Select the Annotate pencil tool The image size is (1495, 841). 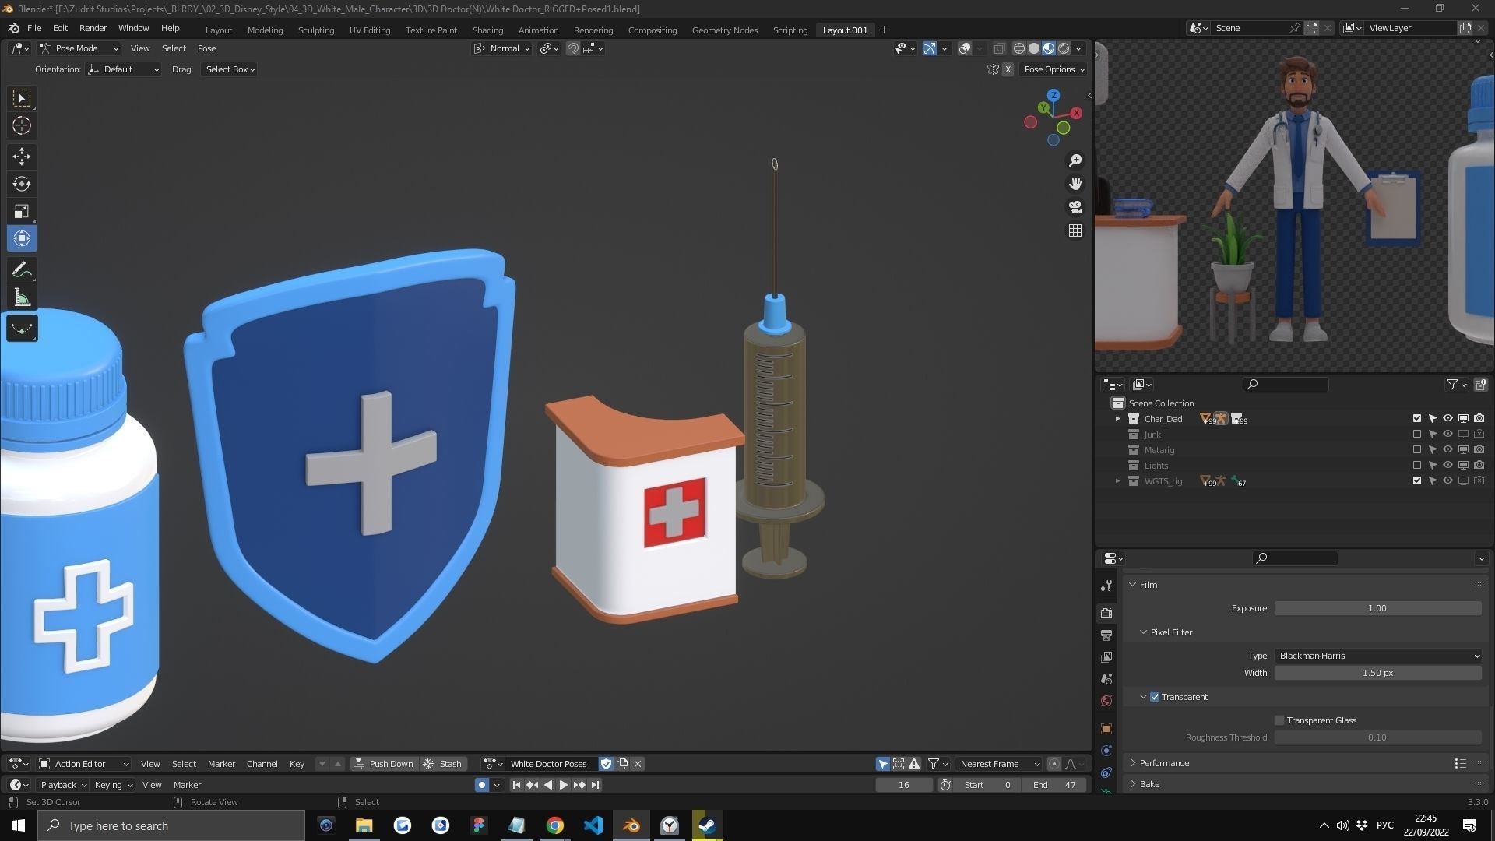tap(22, 270)
